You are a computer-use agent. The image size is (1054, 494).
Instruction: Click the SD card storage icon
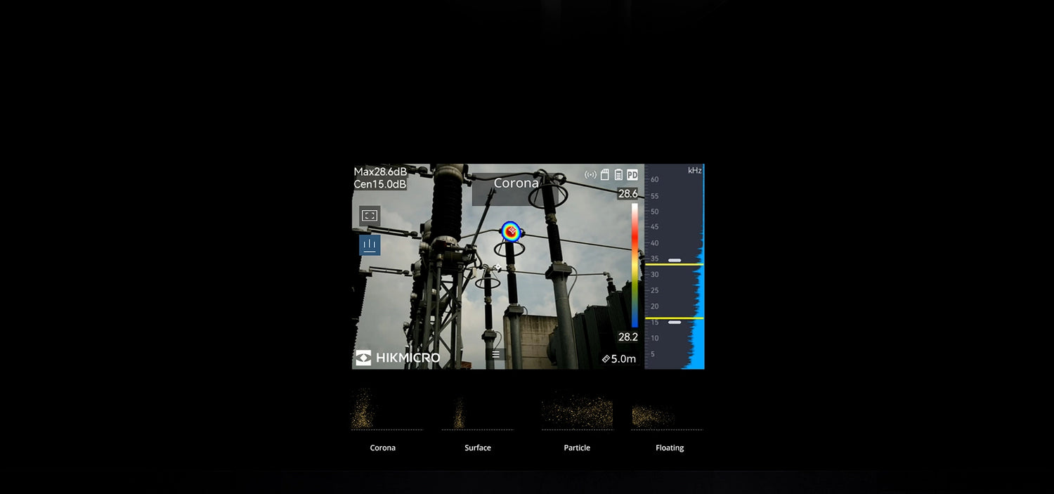[604, 175]
